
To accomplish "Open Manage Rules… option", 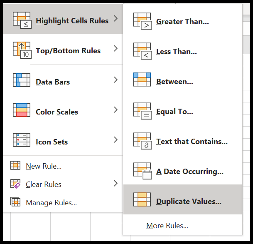I will pos(52,203).
